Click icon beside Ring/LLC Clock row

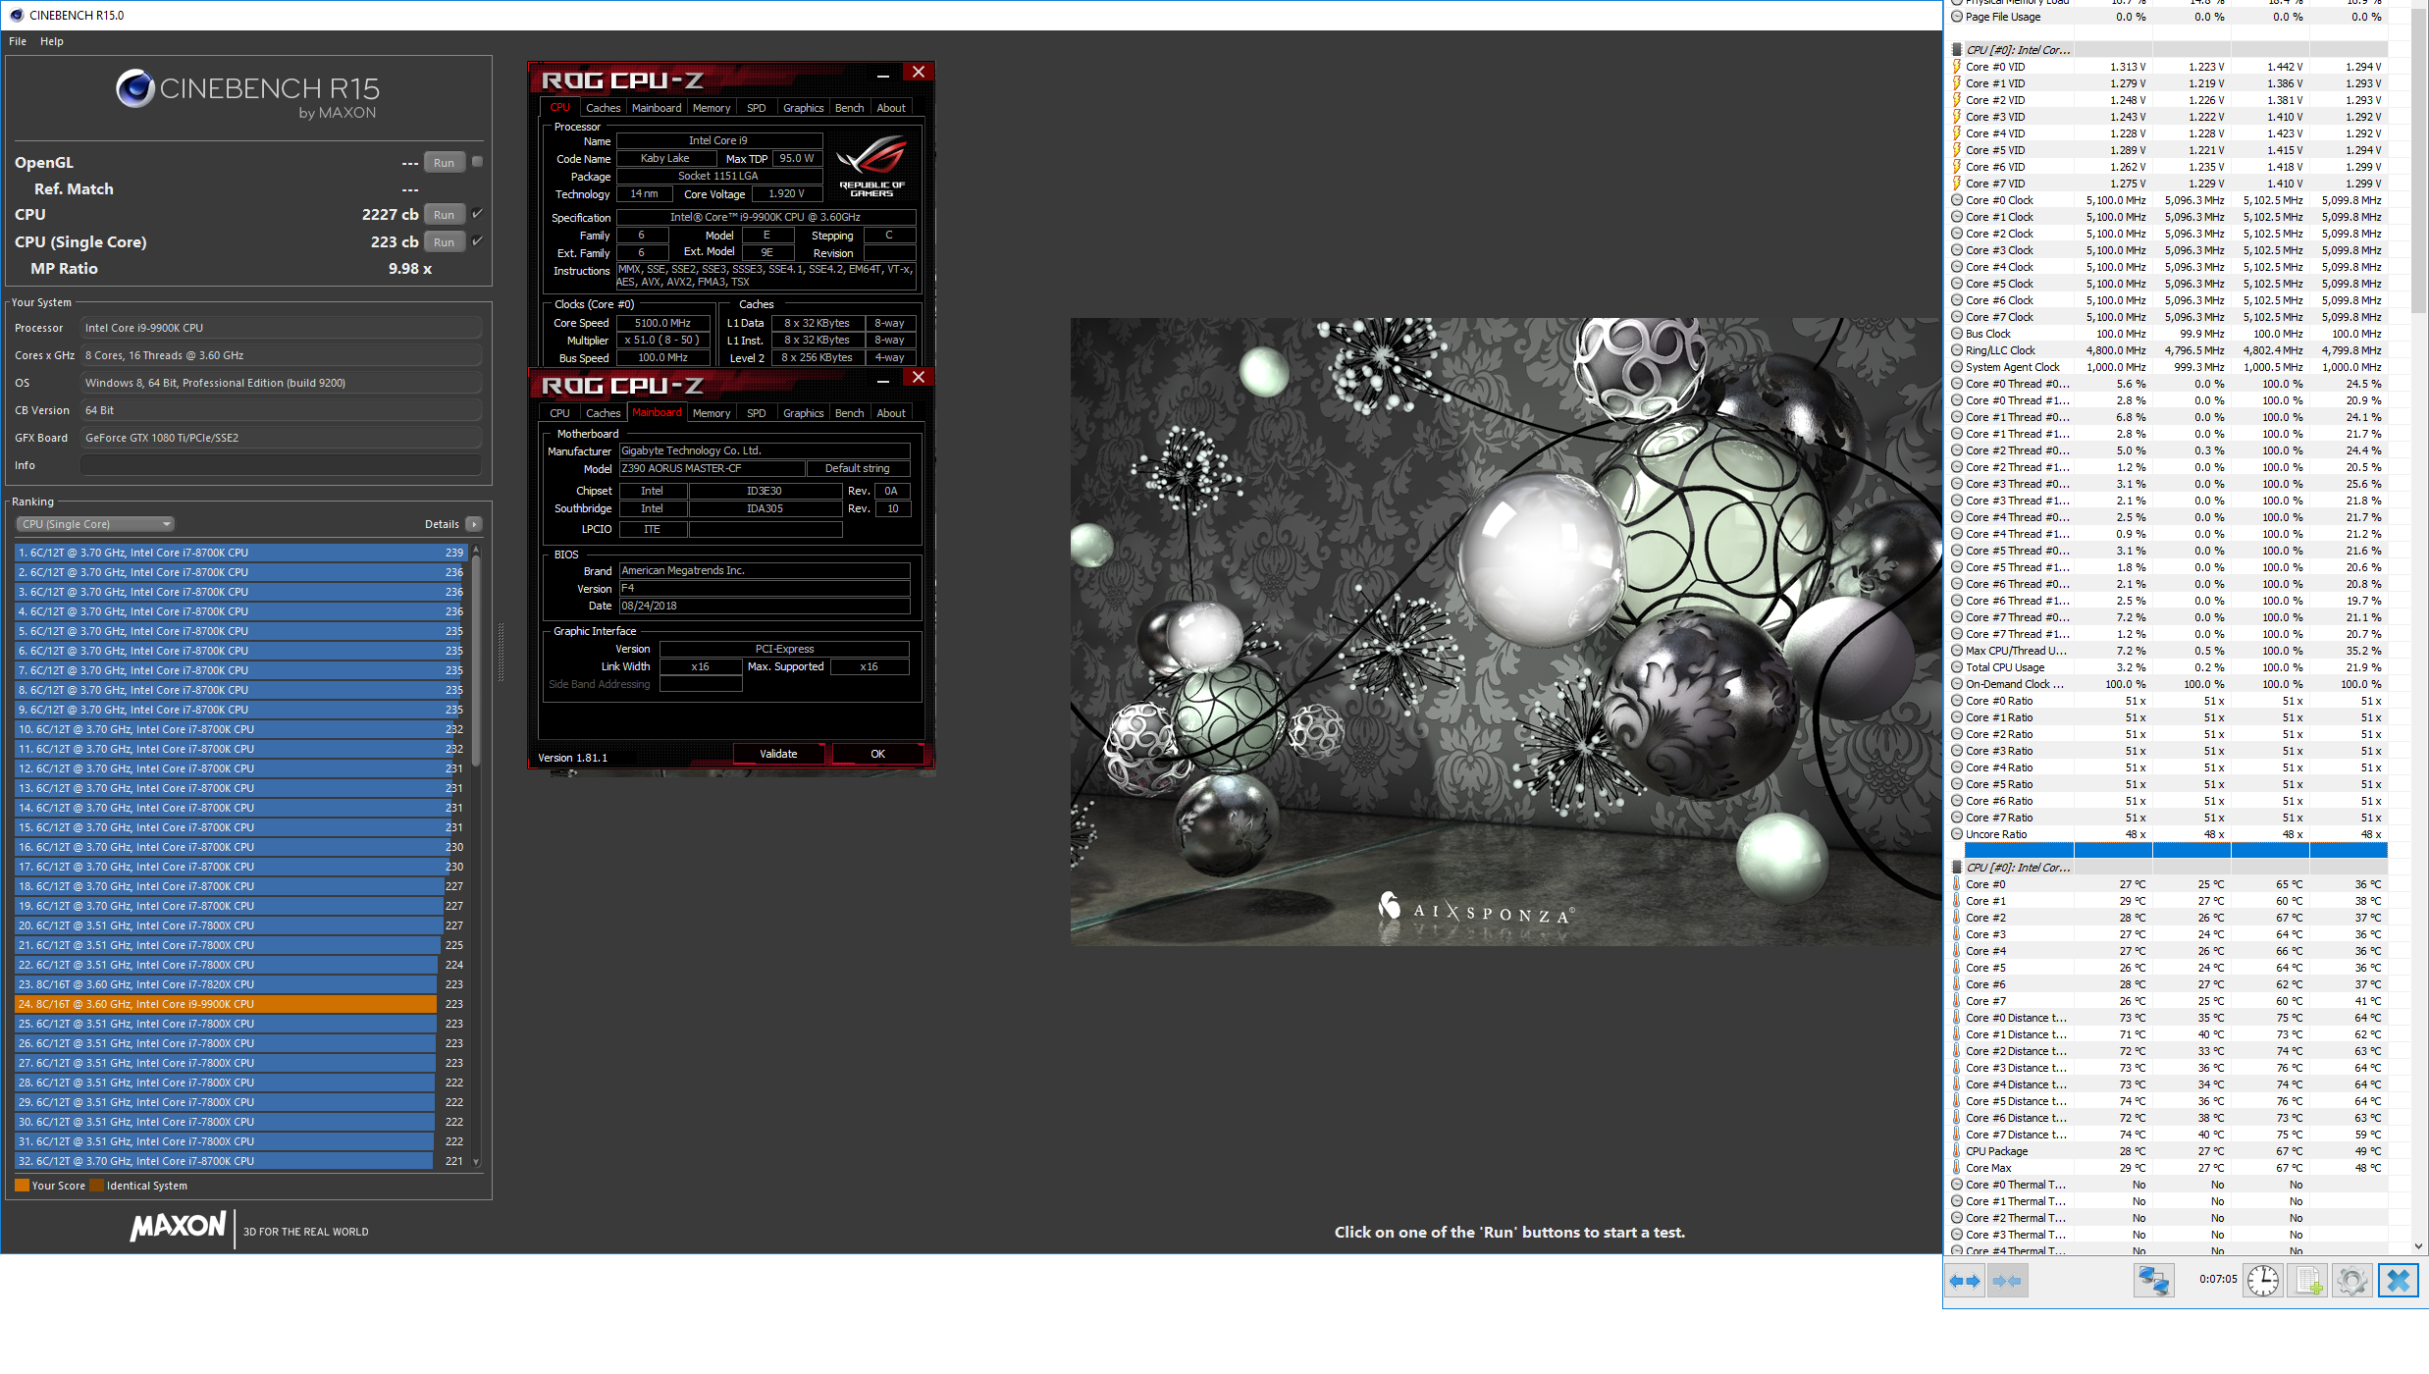pyautogui.click(x=1956, y=350)
